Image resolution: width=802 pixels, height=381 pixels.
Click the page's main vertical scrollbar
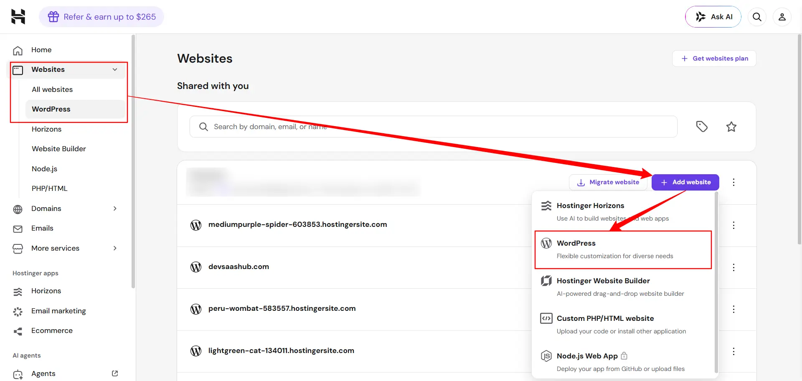[x=799, y=139]
